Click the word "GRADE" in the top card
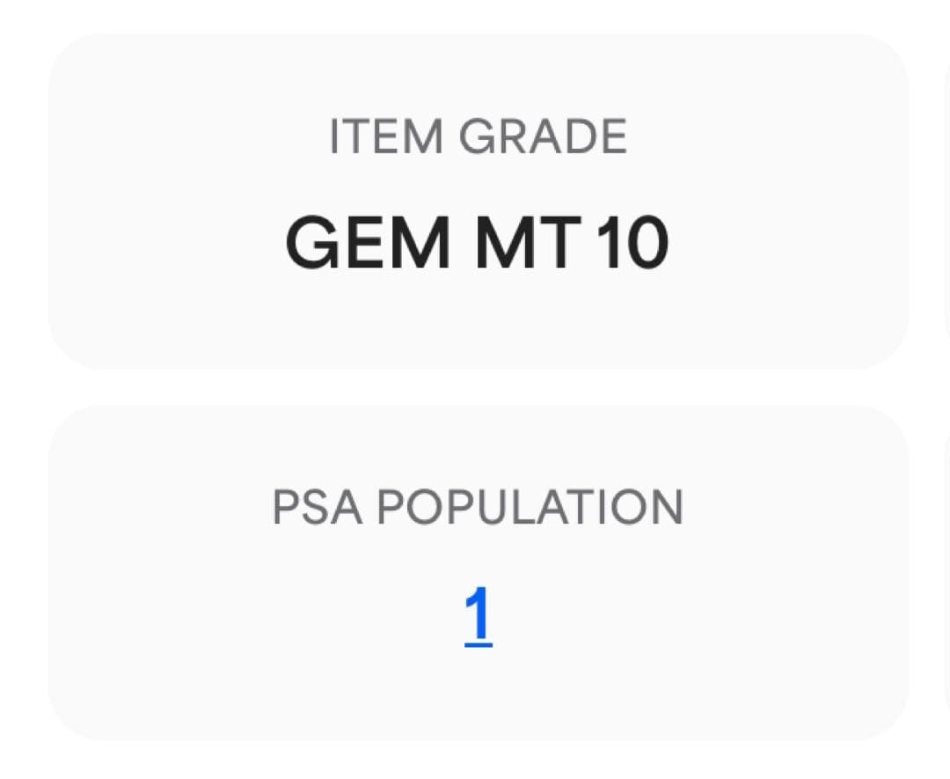This screenshot has width=950, height=779. point(543,137)
